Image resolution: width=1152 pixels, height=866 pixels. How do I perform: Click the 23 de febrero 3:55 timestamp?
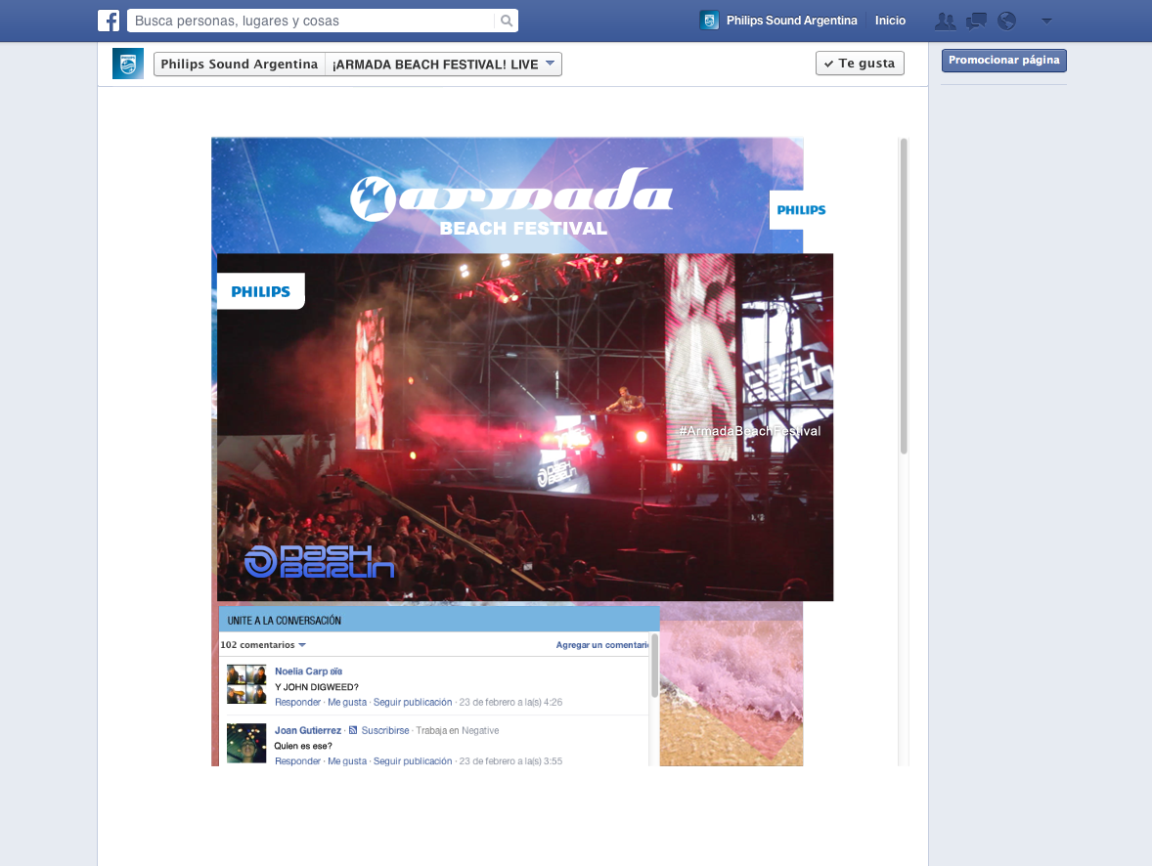510,761
